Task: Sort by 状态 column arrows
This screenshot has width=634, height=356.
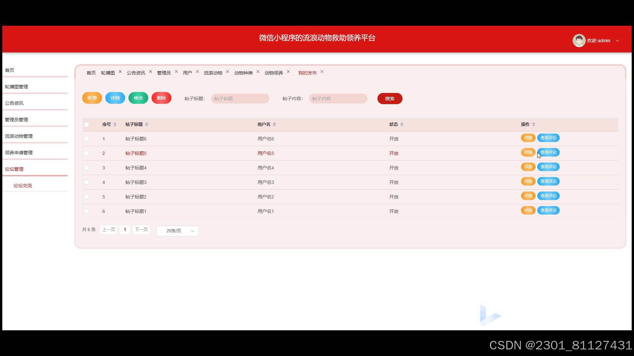Action: [402, 124]
